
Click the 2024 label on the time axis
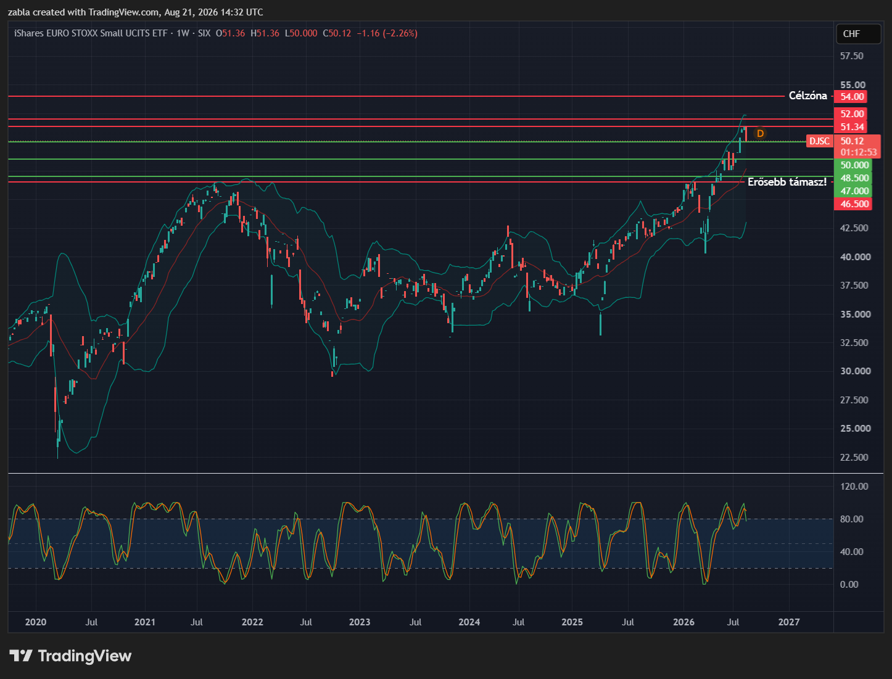tap(469, 622)
